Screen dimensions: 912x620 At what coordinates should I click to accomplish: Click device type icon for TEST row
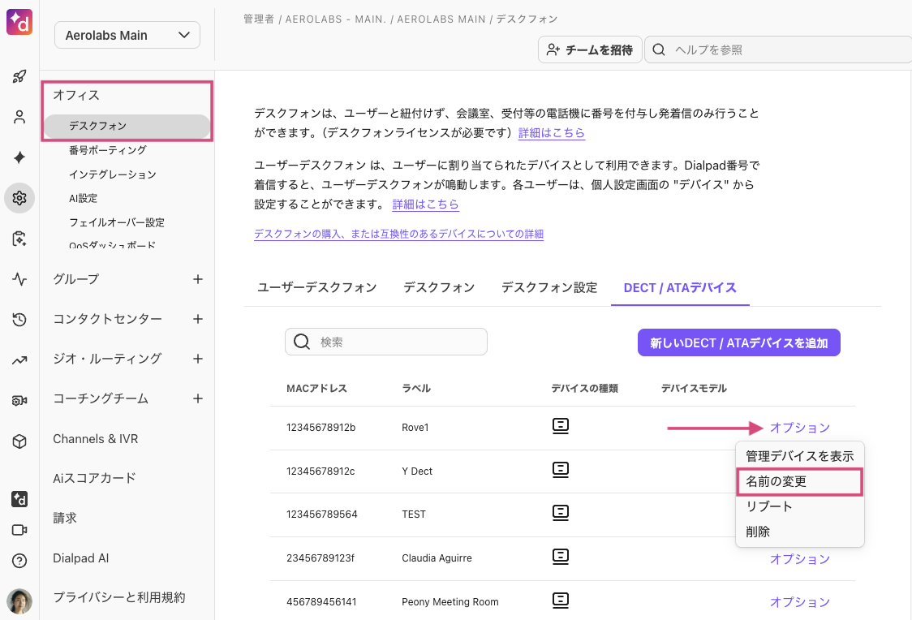pos(560,513)
